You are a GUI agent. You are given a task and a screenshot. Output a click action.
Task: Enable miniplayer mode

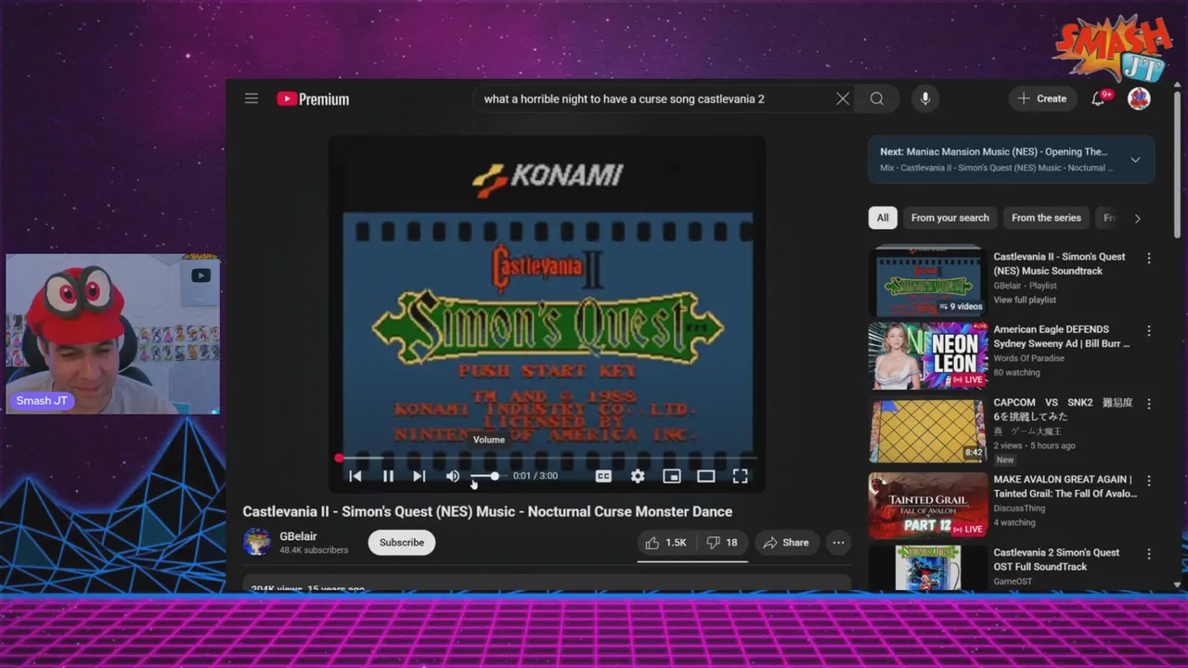(672, 476)
